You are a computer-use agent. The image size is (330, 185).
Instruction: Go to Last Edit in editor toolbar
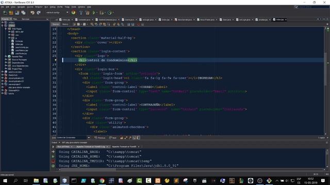pyautogui.click(x=74, y=24)
